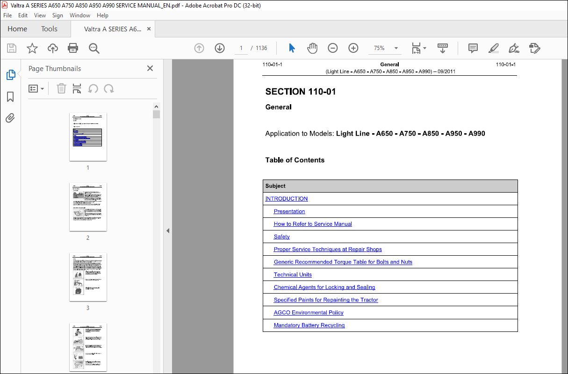Open the Sign menu
The image size is (568, 374).
click(x=58, y=15)
